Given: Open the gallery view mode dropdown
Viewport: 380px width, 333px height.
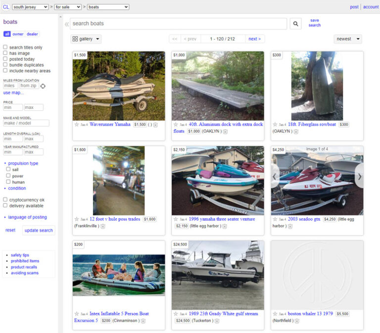Looking at the screenshot, I should tap(86, 39).
